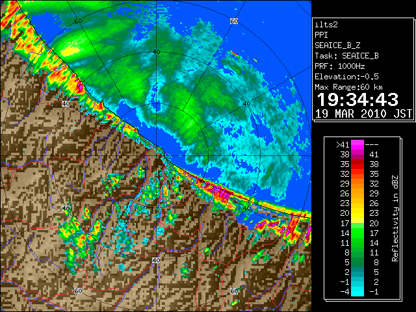Pick the yellow 20 dBZ legend swatch

[357, 213]
